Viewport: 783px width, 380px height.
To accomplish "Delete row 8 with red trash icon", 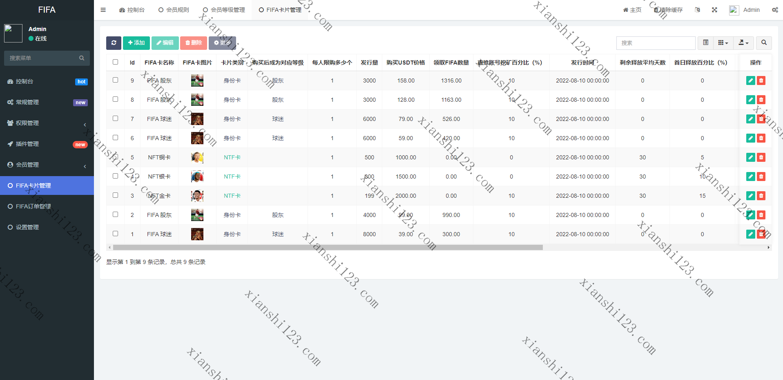I will 761,100.
